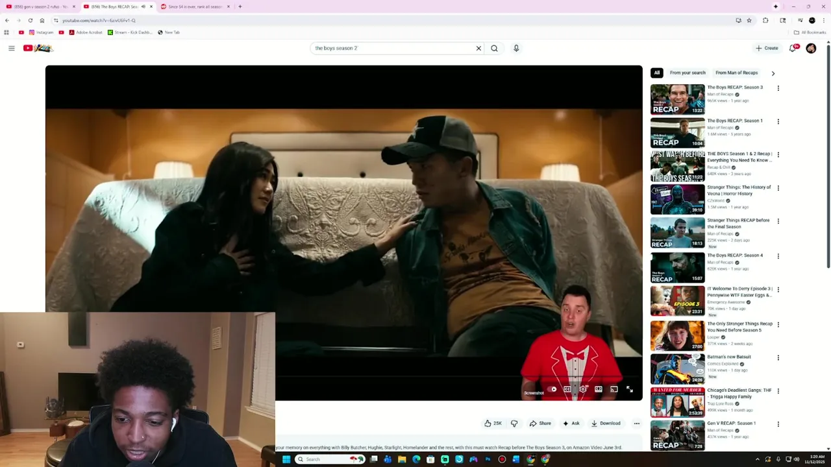Open File Explorer from the taskbar

point(402,459)
